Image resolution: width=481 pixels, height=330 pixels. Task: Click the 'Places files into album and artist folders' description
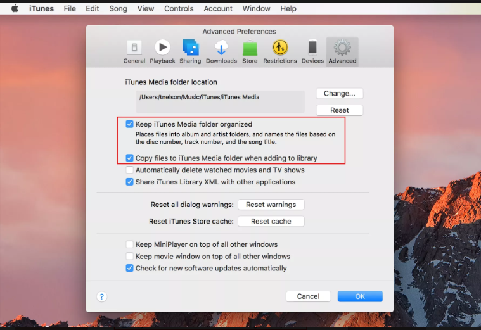[x=235, y=138]
